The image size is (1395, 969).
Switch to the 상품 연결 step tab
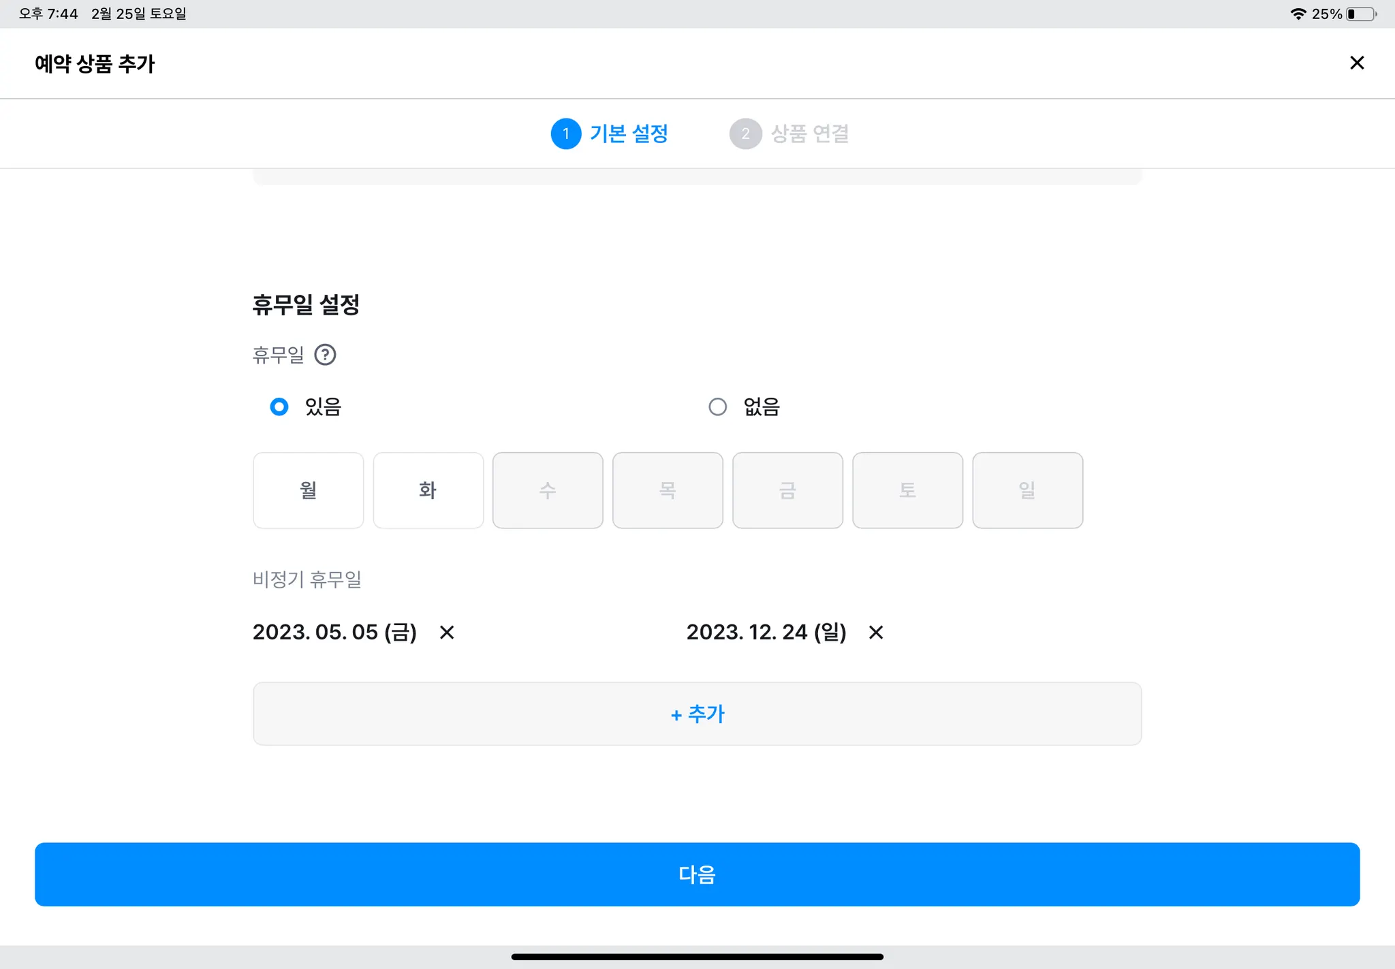click(x=809, y=134)
